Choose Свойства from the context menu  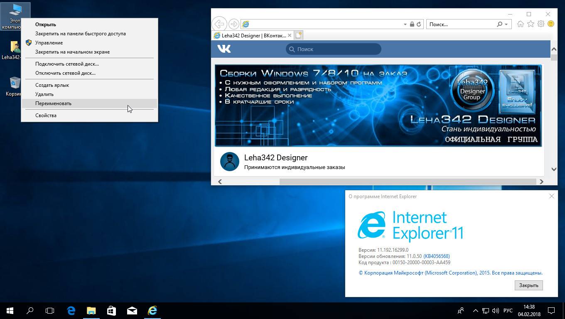pyautogui.click(x=46, y=115)
